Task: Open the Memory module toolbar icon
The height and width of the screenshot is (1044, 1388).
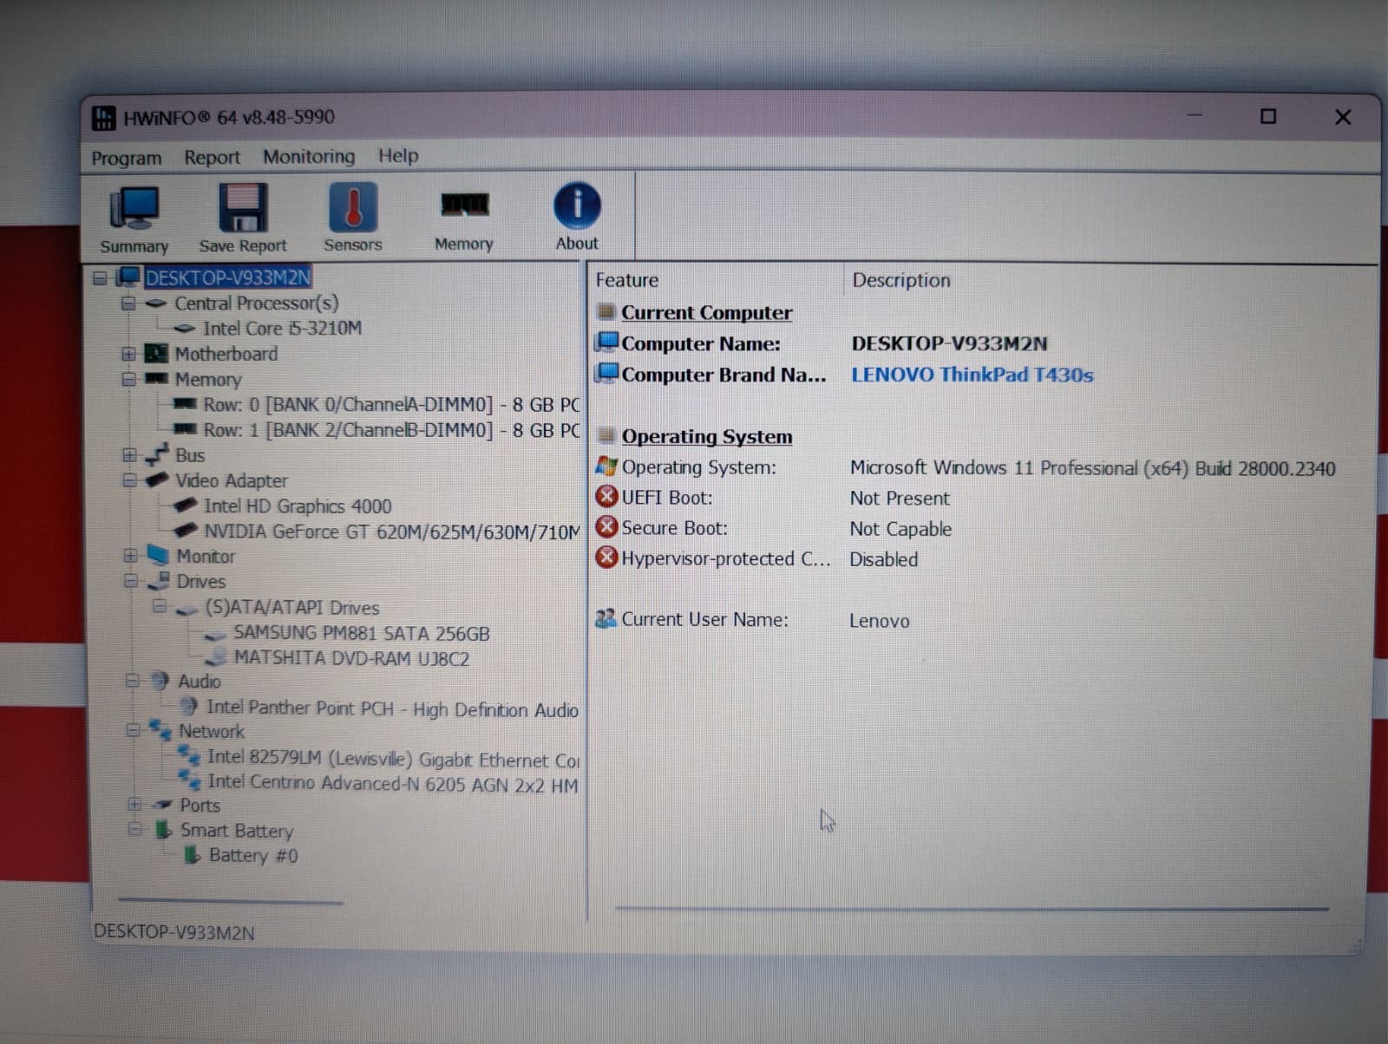Action: pyautogui.click(x=464, y=206)
